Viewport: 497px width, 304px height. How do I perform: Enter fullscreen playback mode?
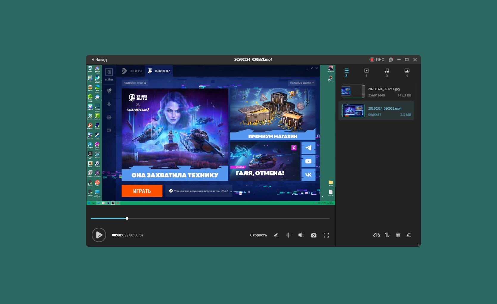point(326,235)
